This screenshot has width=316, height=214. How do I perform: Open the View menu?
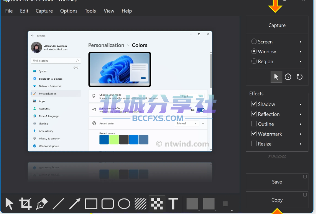[x=109, y=11]
